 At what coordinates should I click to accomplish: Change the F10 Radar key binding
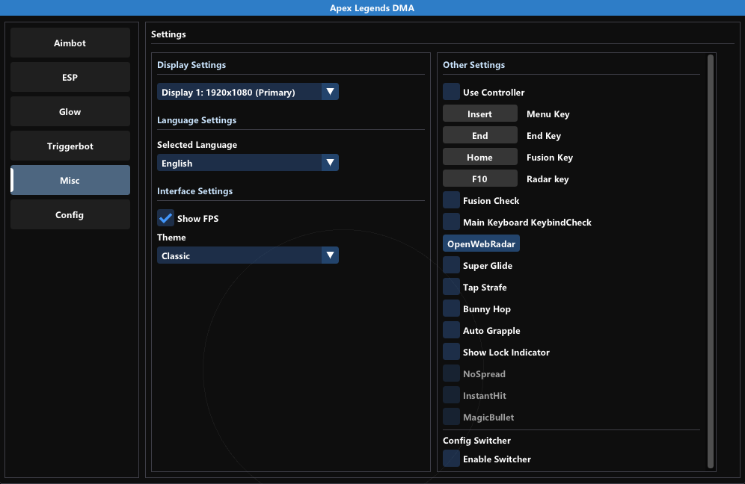pos(479,179)
